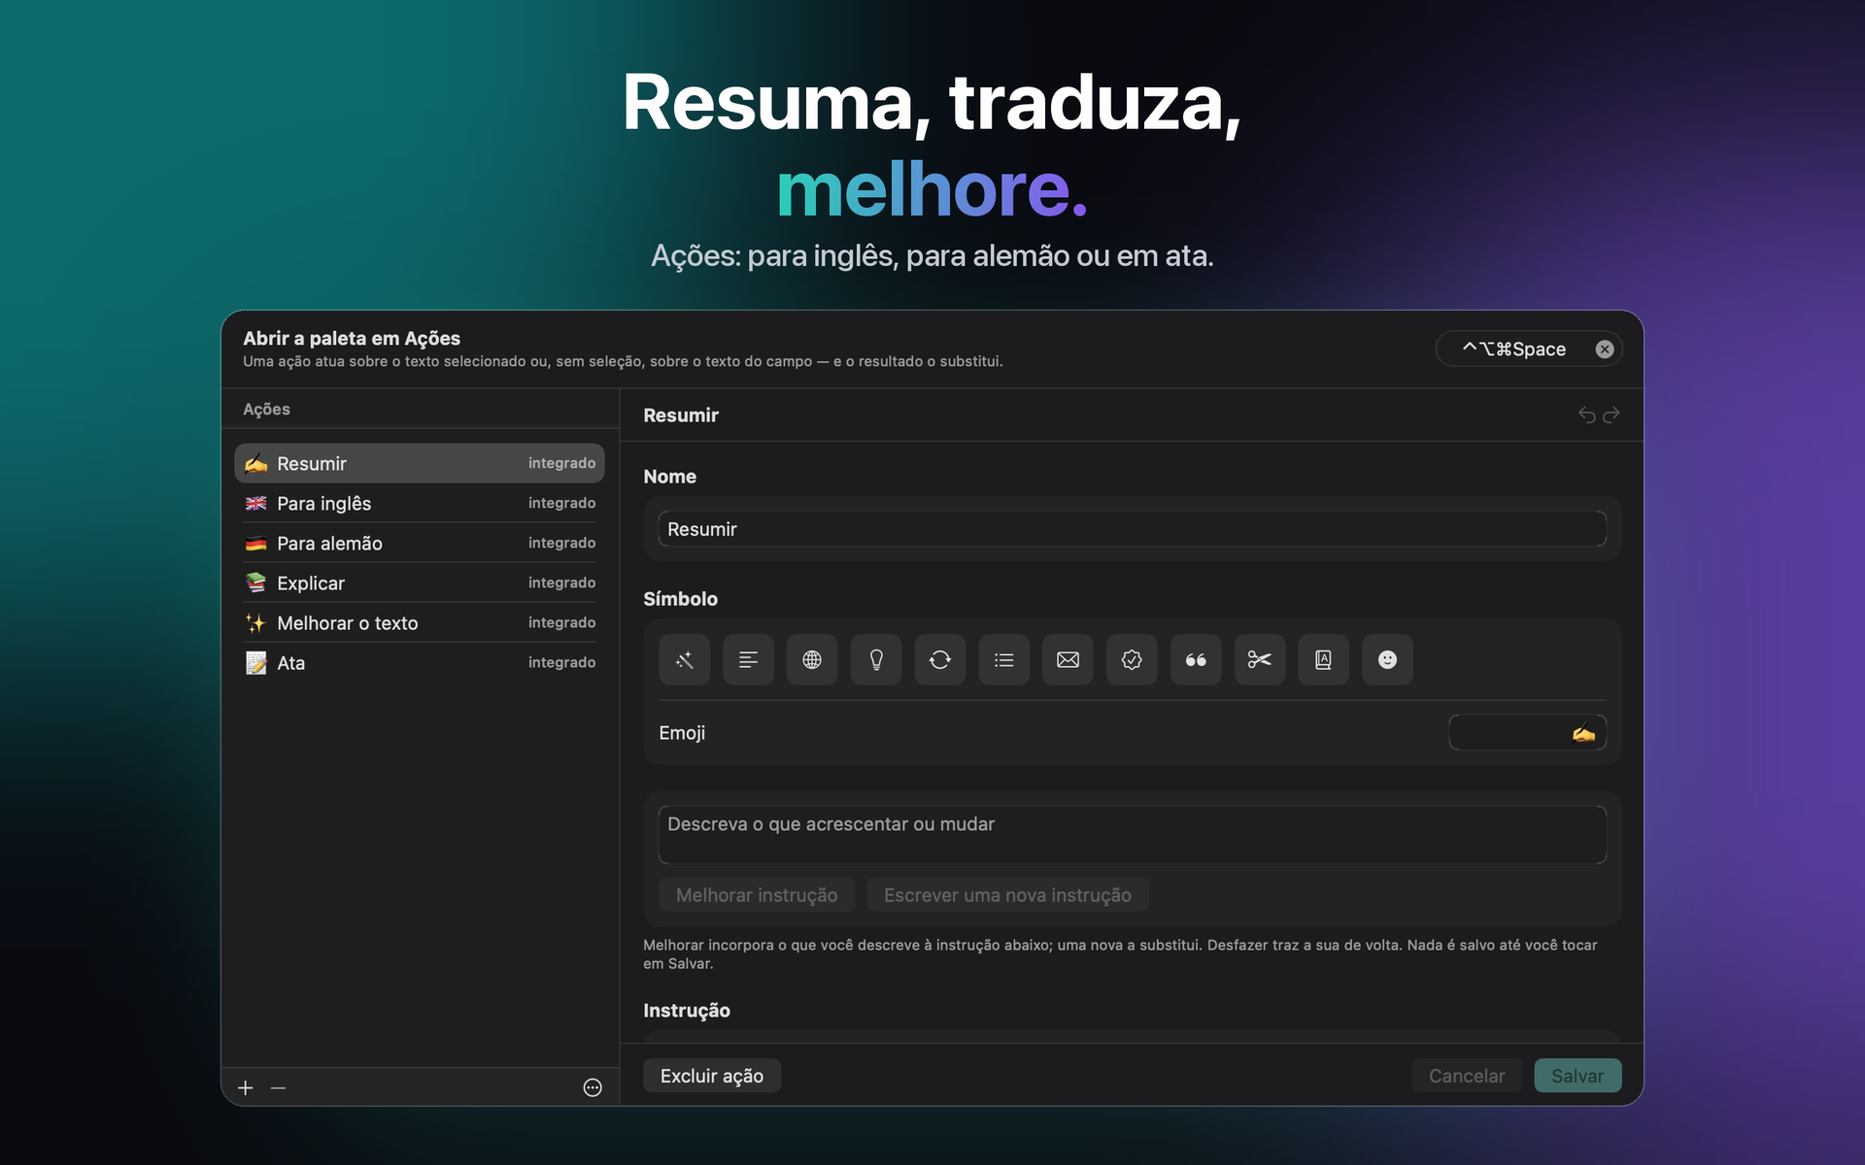Add a new action with plus

point(246,1088)
